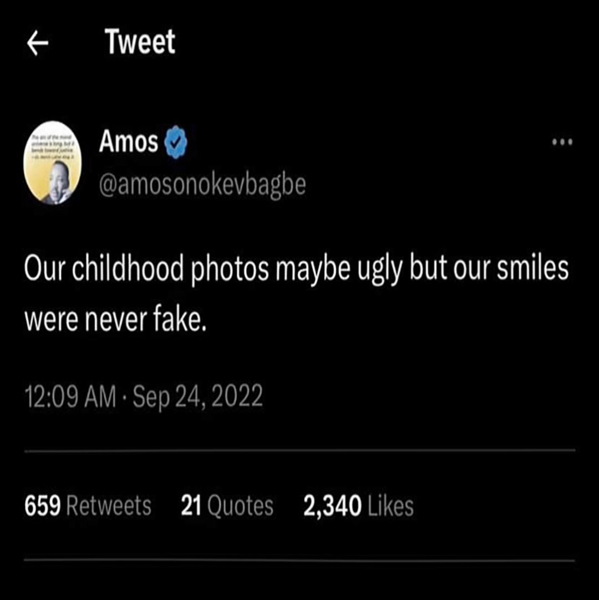599x600 pixels.
Task: Click the number 659 in stats
Action: [x=43, y=506]
